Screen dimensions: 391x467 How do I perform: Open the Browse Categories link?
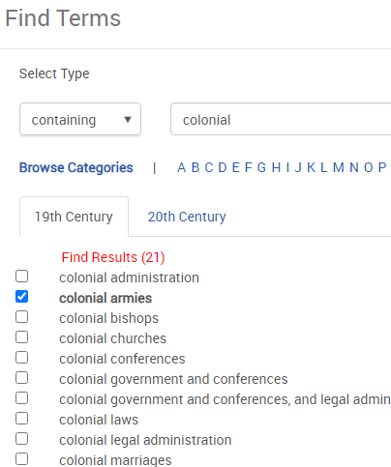pyautogui.click(x=76, y=167)
